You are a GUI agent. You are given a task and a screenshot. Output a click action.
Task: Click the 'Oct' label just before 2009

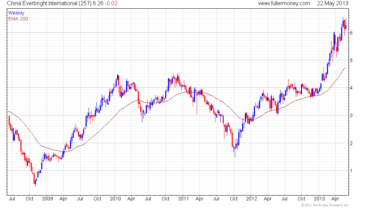[29, 199]
